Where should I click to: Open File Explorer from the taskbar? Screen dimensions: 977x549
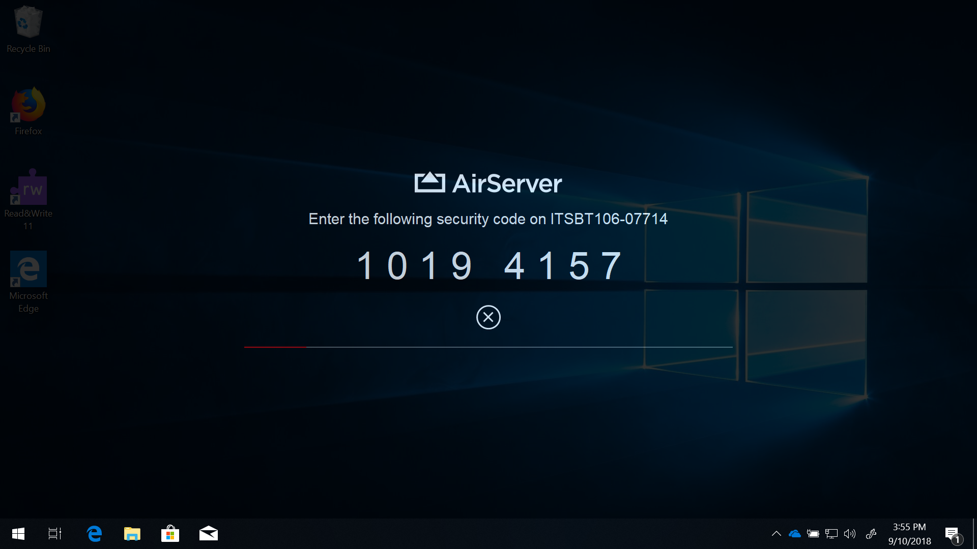(132, 534)
